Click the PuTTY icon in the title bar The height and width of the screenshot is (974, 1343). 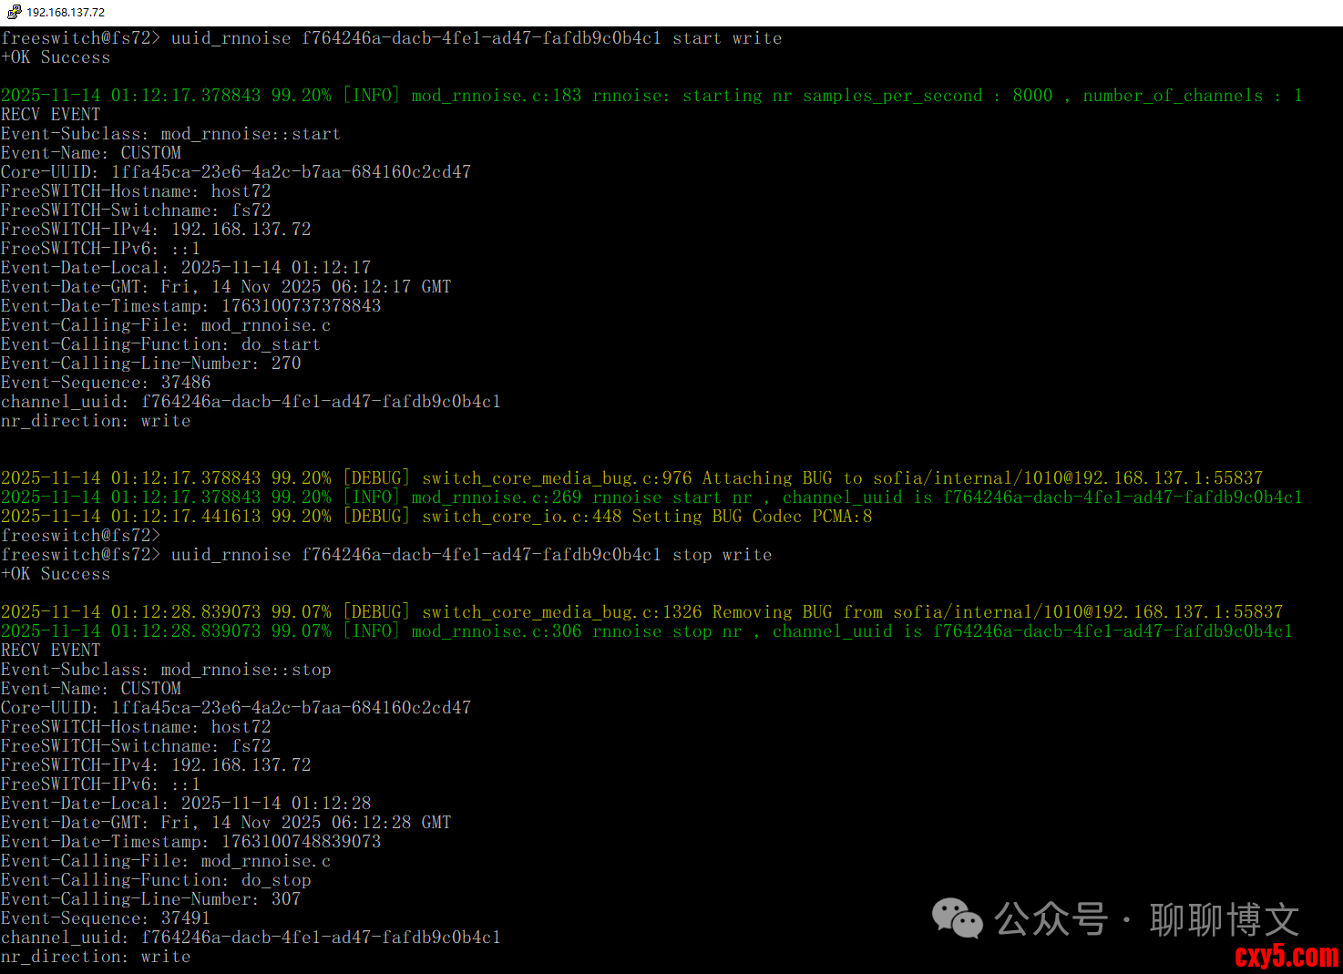tap(14, 12)
